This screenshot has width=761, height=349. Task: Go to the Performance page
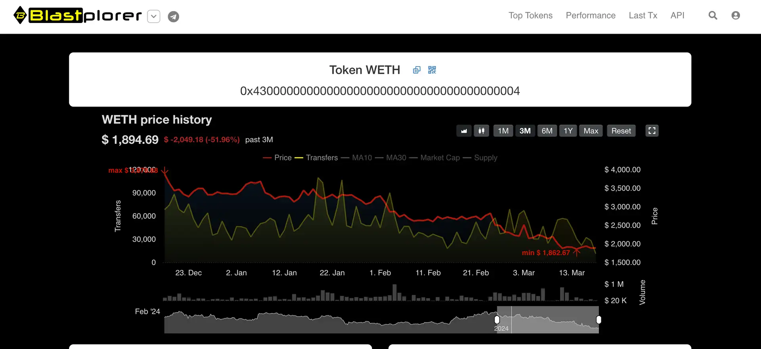tap(591, 15)
